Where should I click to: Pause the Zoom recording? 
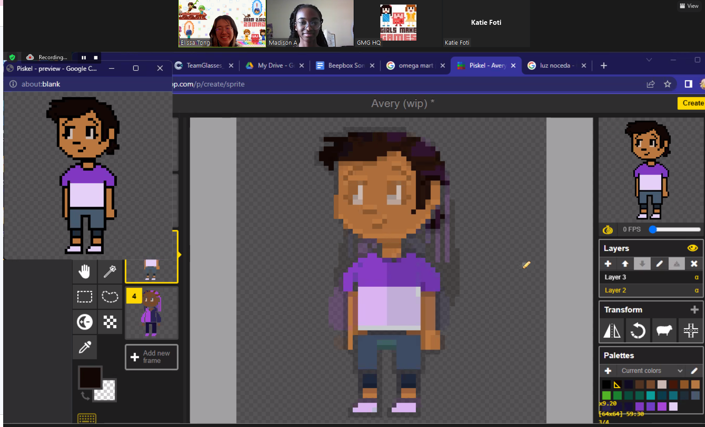84,58
